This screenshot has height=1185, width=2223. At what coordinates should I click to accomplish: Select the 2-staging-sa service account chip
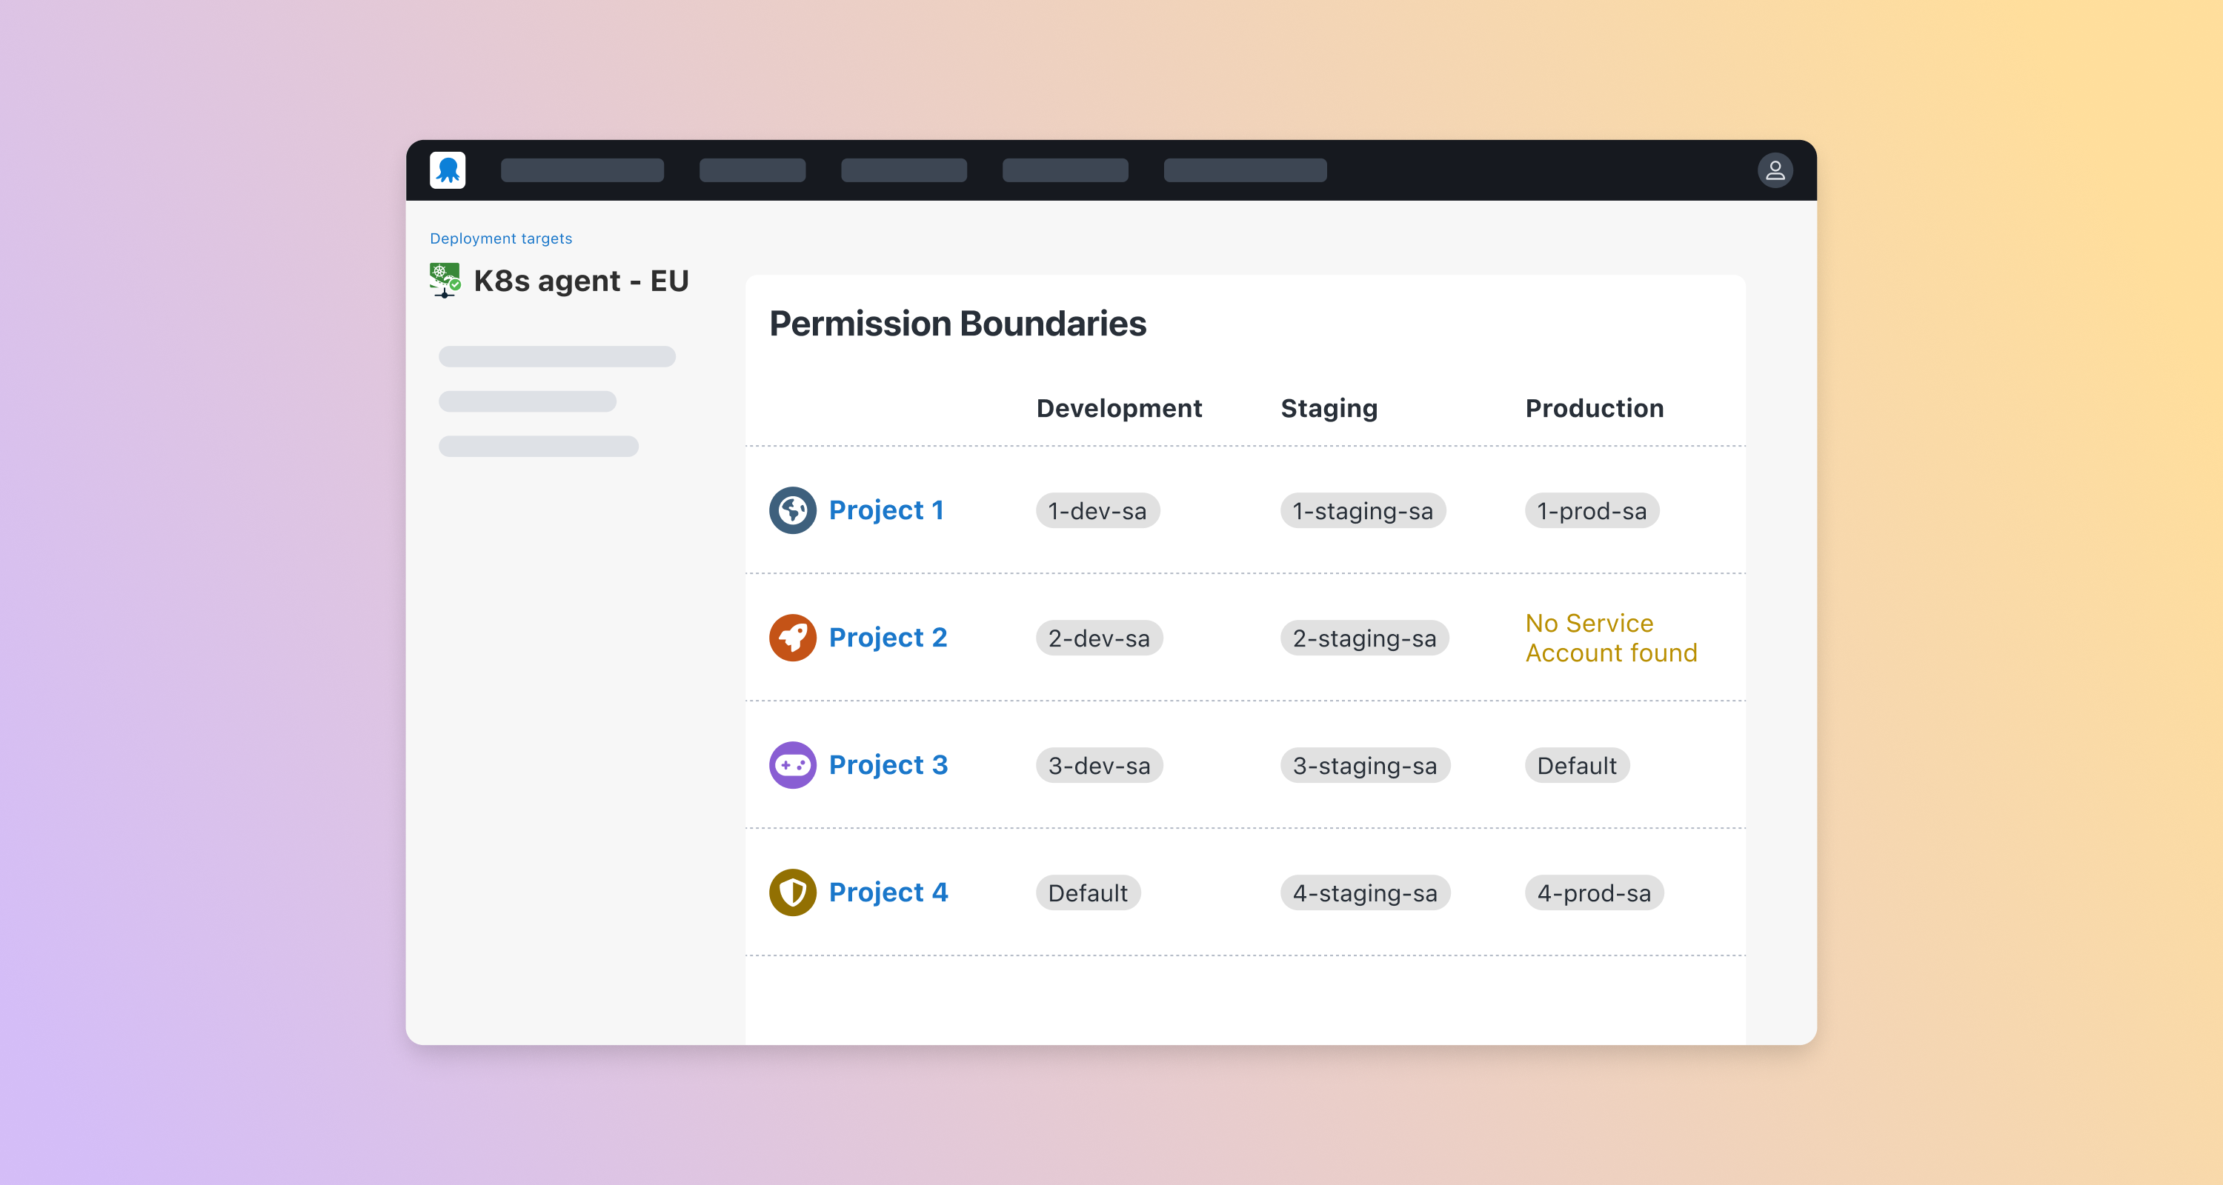tap(1363, 638)
